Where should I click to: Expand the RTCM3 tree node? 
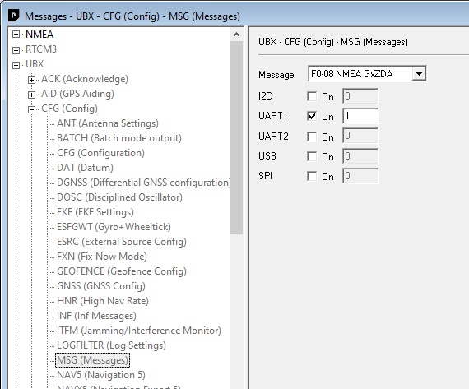tap(16, 50)
